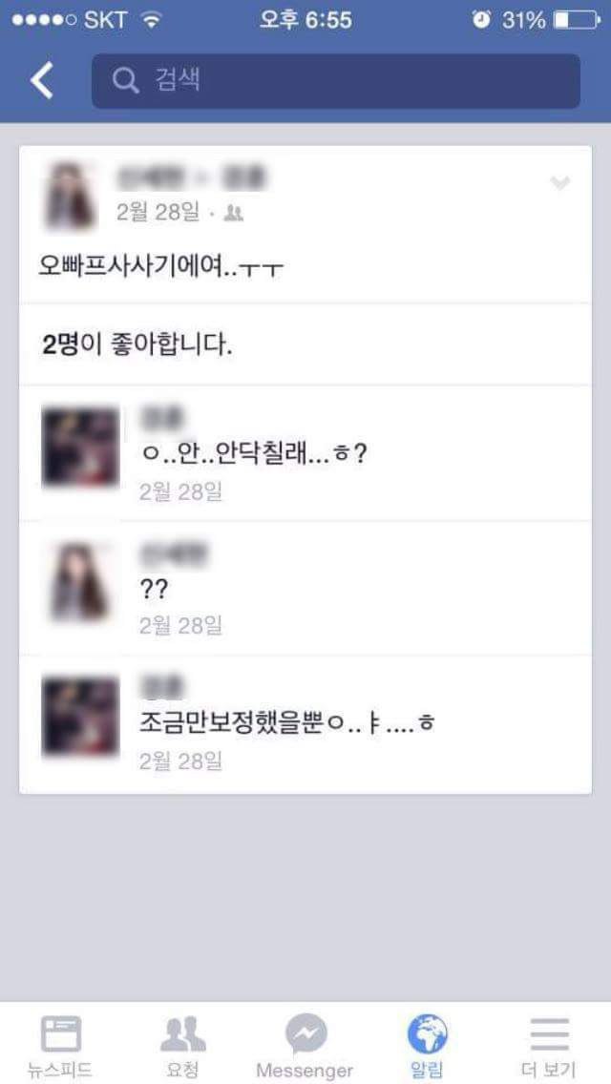Viewport: 611px width, 1084px height.
Task: Tap the battery indicator in status bar
Action: 577,20
